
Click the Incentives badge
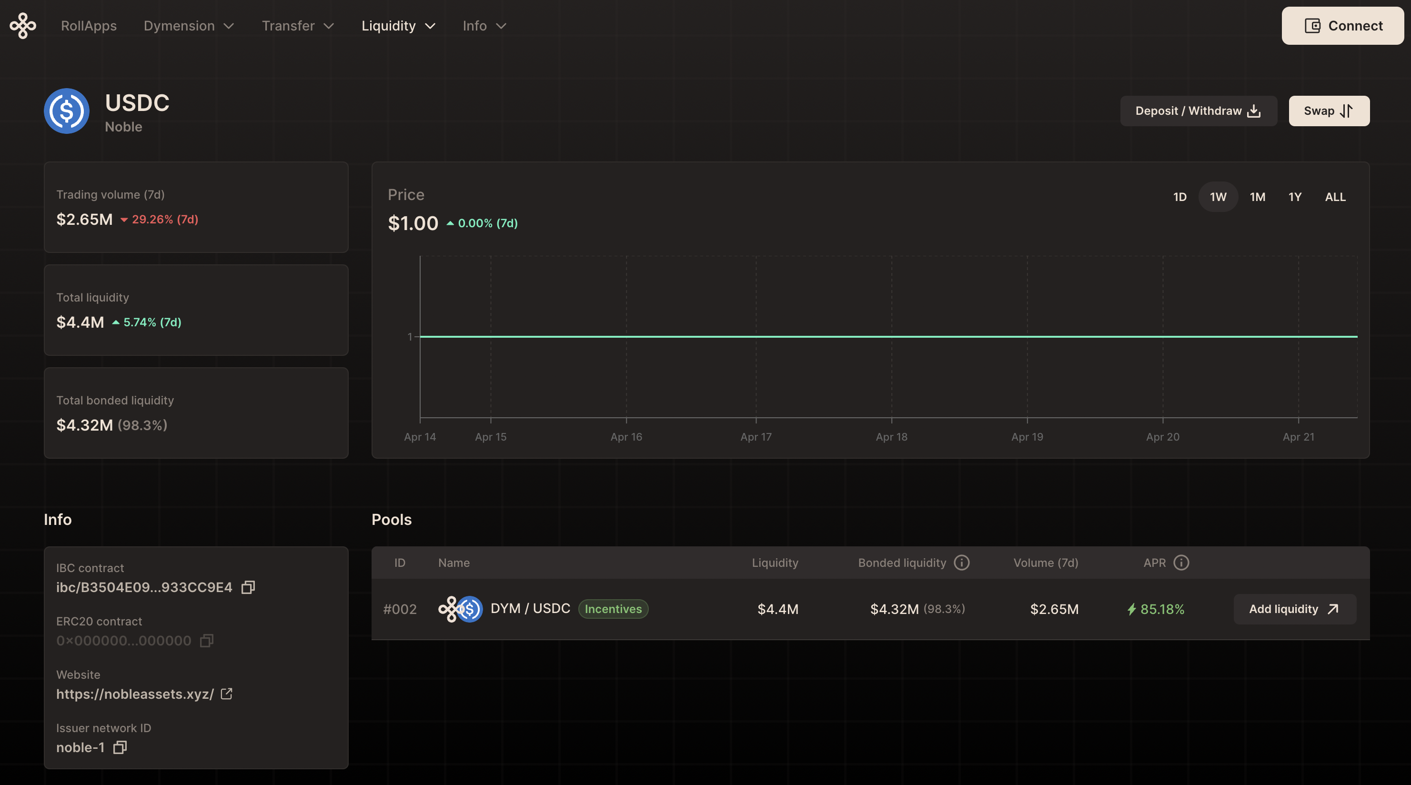[x=614, y=609]
